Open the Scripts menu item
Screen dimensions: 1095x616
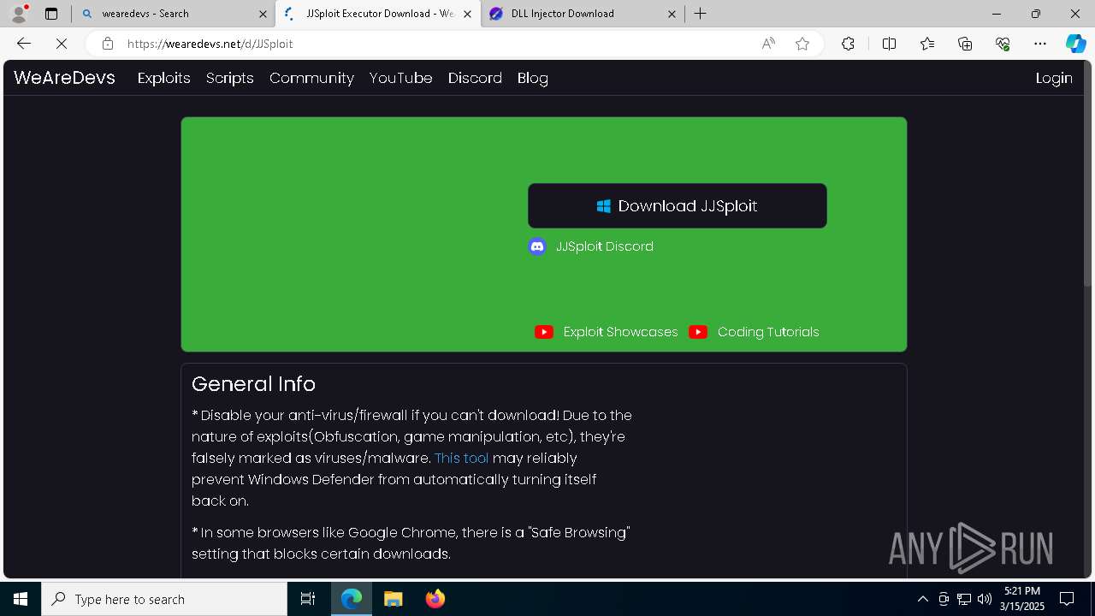[230, 78]
